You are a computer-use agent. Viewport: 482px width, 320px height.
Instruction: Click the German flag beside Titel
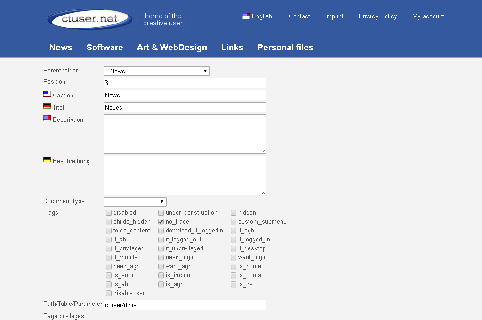click(x=47, y=107)
